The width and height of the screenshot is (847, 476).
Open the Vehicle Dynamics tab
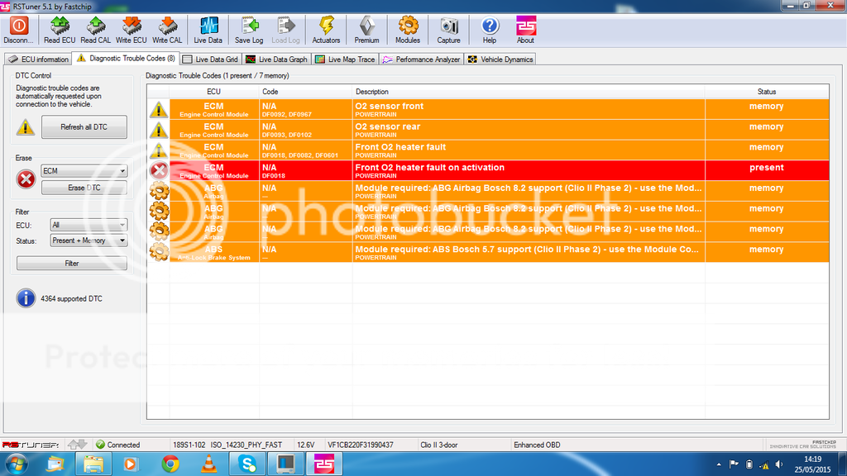pyautogui.click(x=500, y=59)
